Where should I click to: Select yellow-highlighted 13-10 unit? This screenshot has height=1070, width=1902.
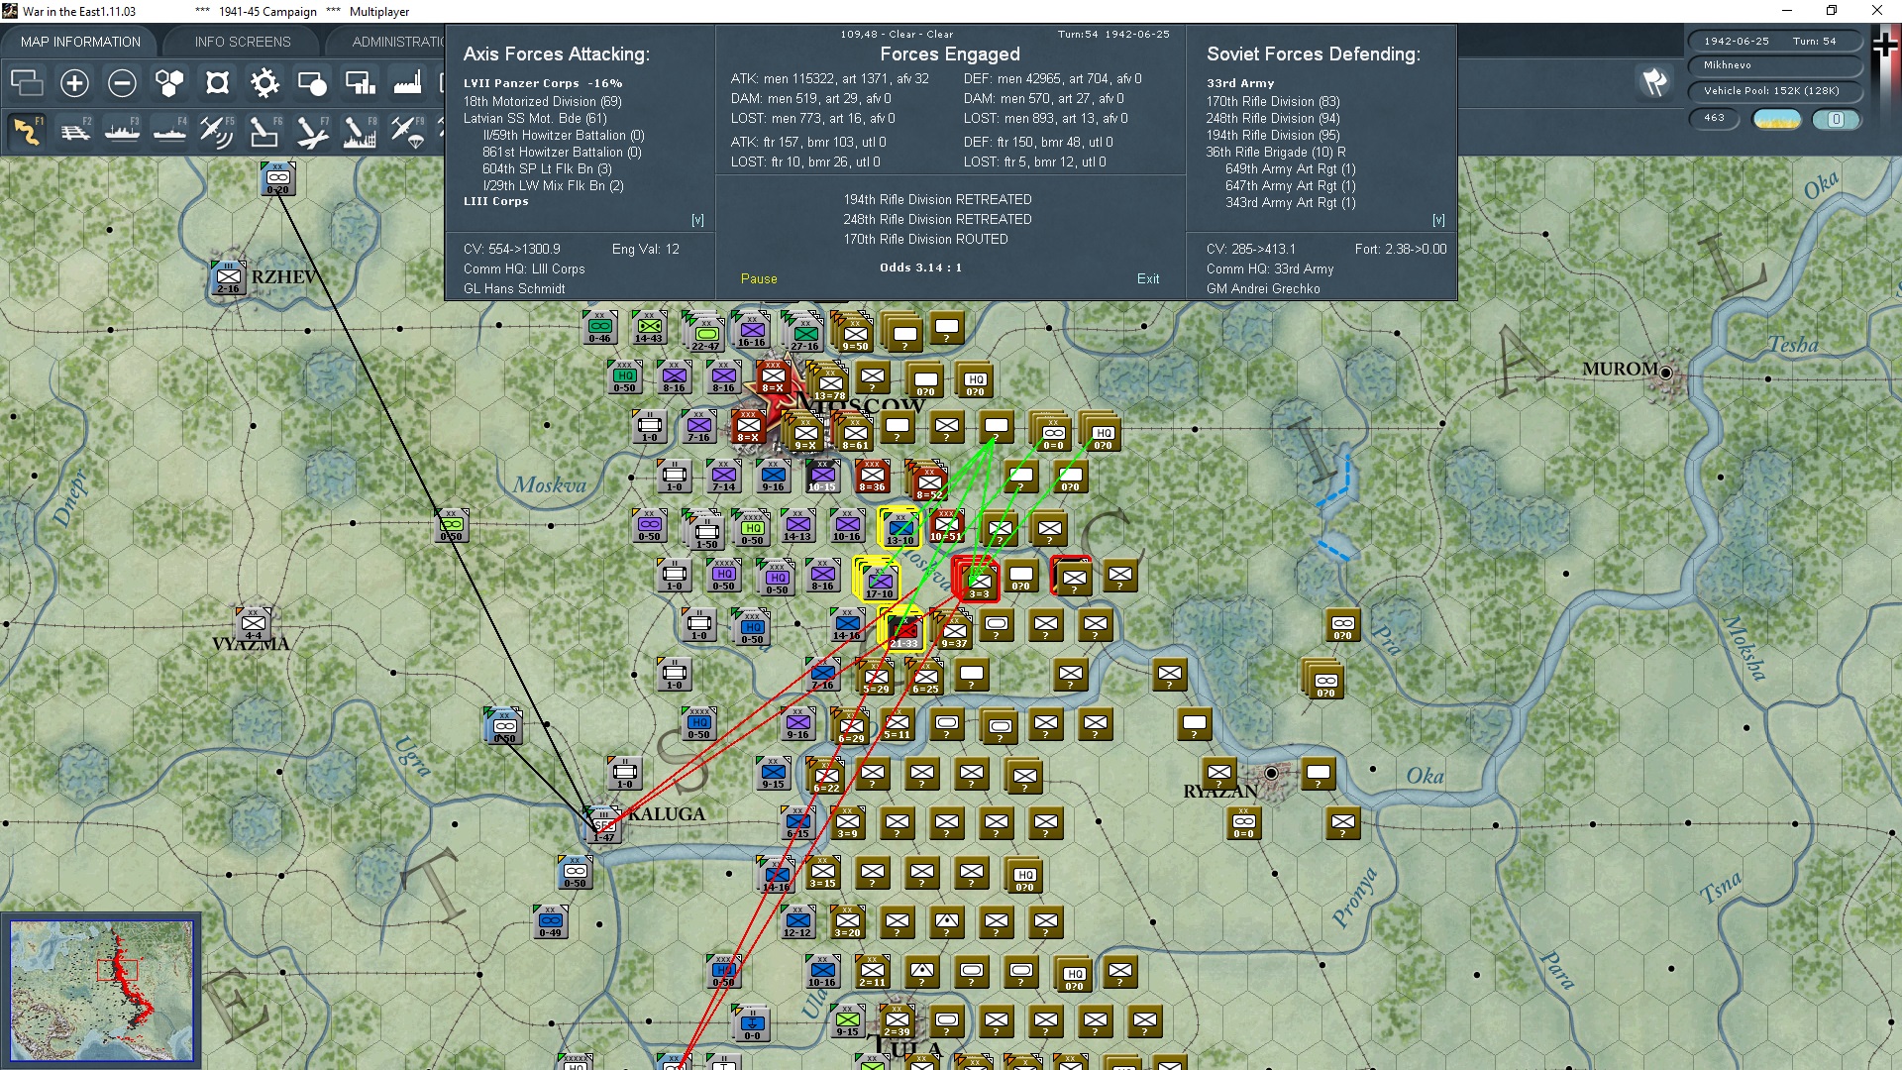899,528
